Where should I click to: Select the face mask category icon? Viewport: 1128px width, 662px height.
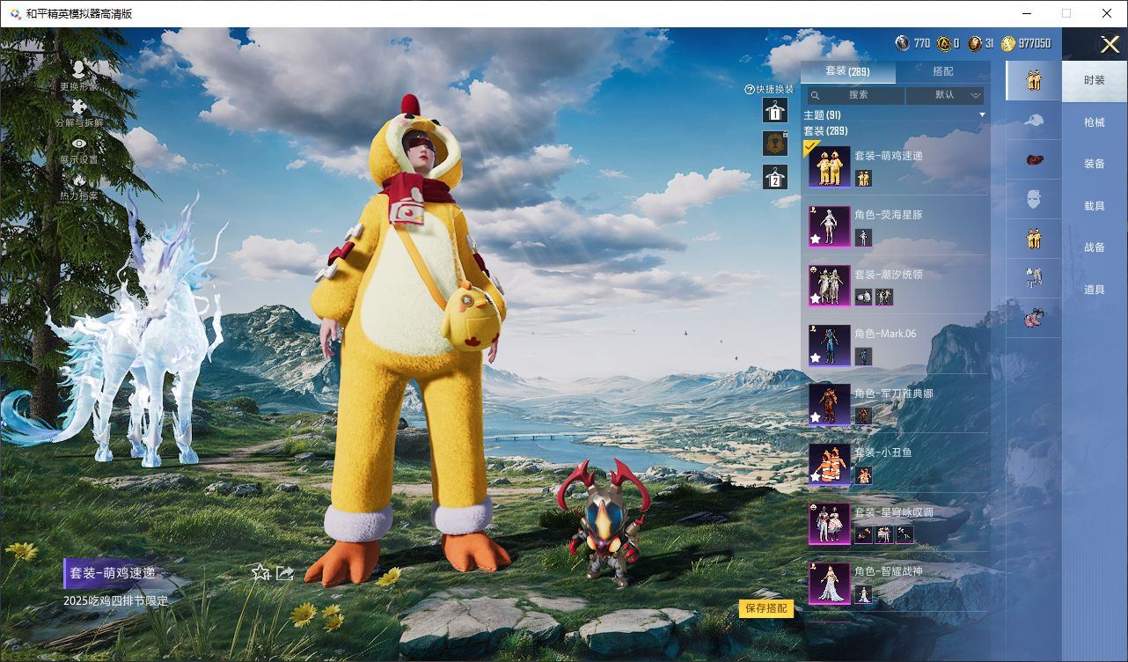(x=1034, y=199)
